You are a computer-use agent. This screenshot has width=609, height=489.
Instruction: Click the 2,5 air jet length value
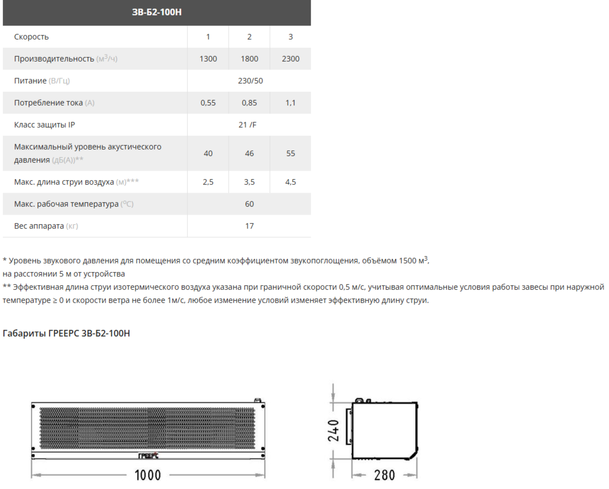click(208, 182)
